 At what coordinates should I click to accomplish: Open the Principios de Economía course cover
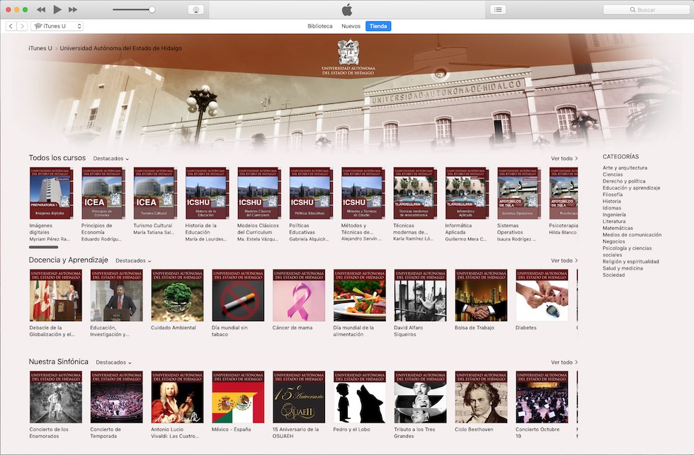[103, 193]
